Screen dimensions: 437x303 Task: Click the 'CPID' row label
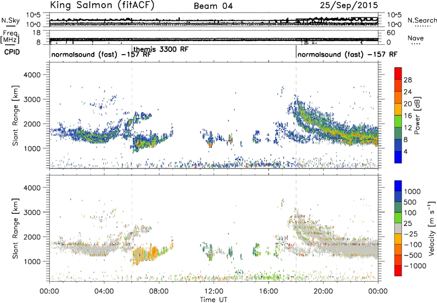pyautogui.click(x=11, y=52)
